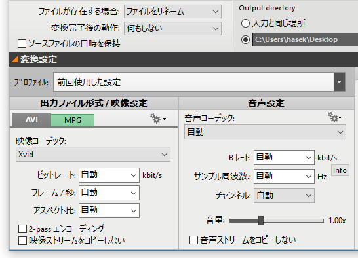Click the Output directory label
Viewport: 358px width, 258px height.
point(267,9)
